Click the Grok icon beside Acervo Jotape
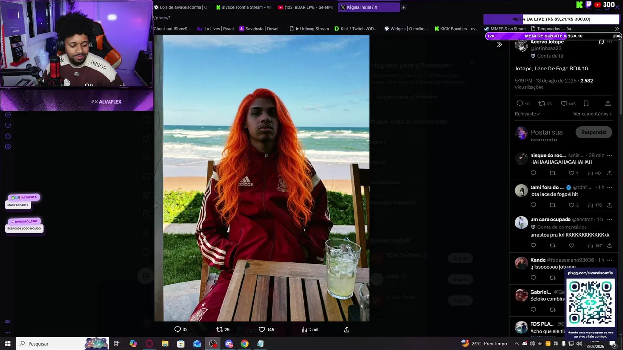Viewport: 623px width, 350px height. (x=601, y=42)
